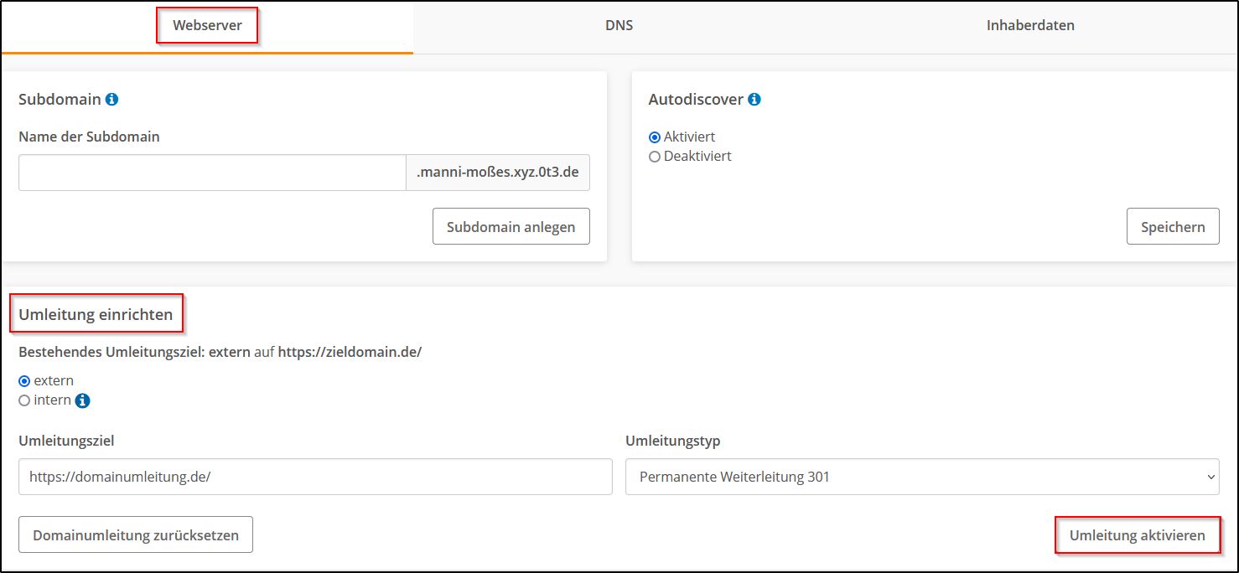Select the Aktiviert option under Autodiscover

(x=653, y=137)
